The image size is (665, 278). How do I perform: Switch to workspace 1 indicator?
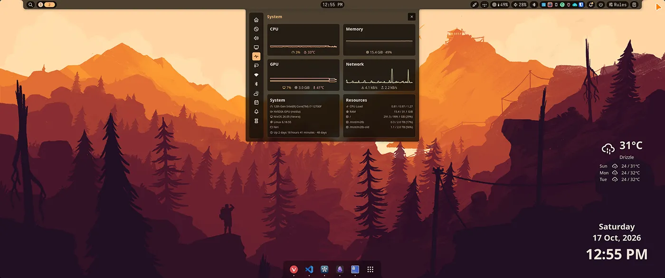pos(40,5)
